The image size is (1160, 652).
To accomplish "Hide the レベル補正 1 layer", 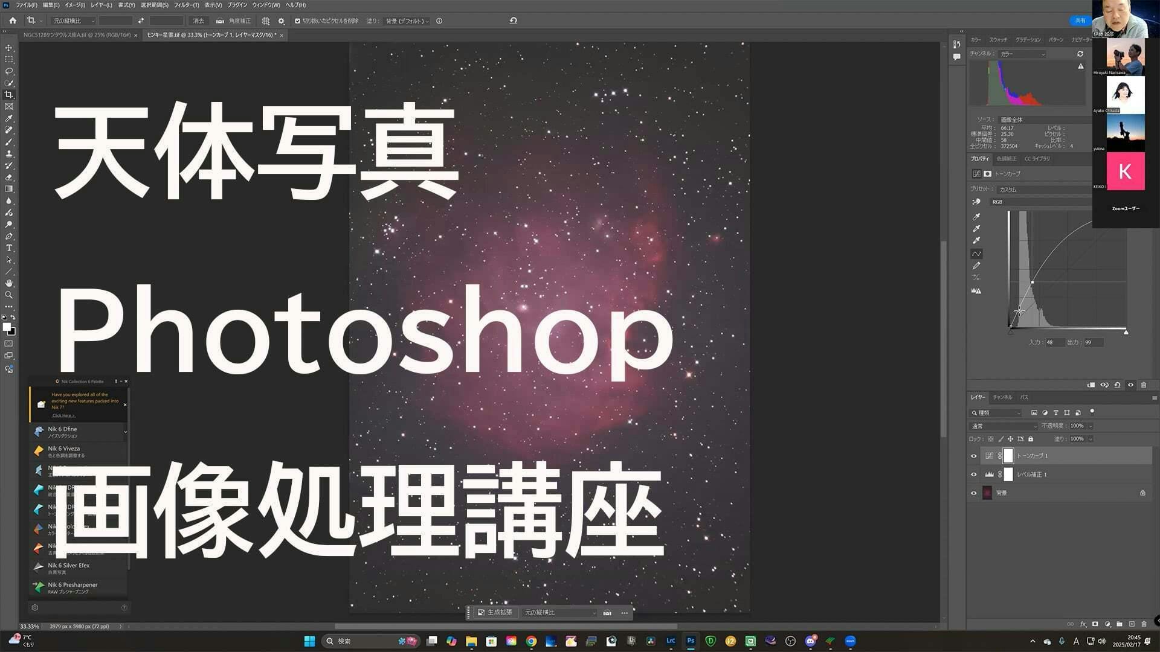I will pos(973,475).
